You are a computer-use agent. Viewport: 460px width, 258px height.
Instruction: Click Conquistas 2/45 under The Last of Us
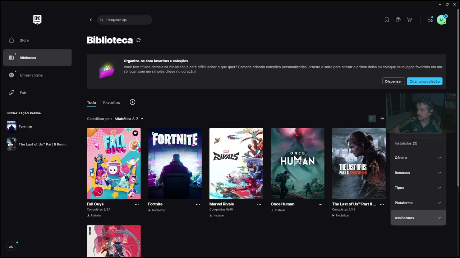pyautogui.click(x=344, y=210)
